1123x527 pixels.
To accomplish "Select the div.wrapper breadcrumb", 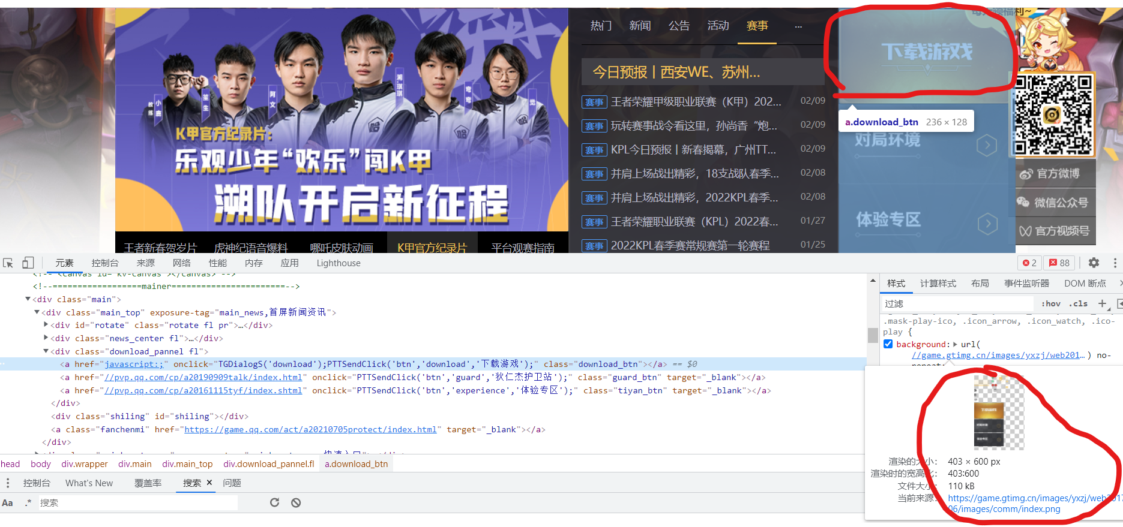I will pos(85,463).
